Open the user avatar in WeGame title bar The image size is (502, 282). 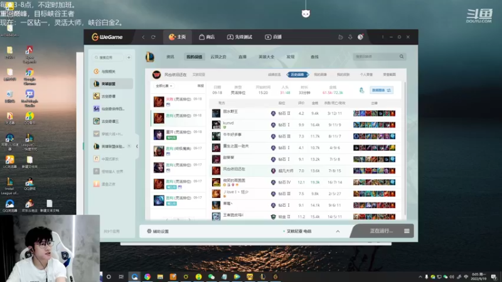tap(360, 37)
